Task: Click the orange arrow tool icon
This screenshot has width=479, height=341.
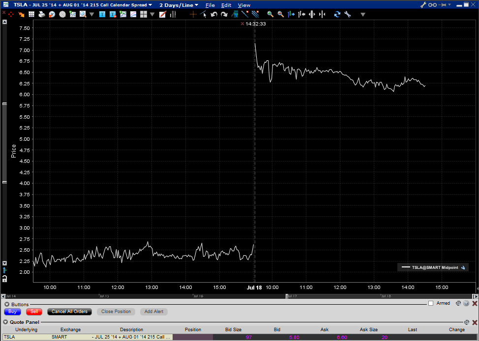Action: click(x=21, y=14)
